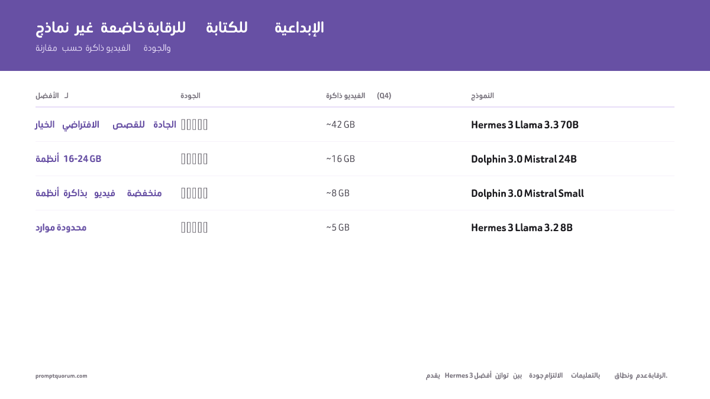The width and height of the screenshot is (710, 399).
Task: Click the footer note mentioning Hermes 3
Action: click(547, 375)
